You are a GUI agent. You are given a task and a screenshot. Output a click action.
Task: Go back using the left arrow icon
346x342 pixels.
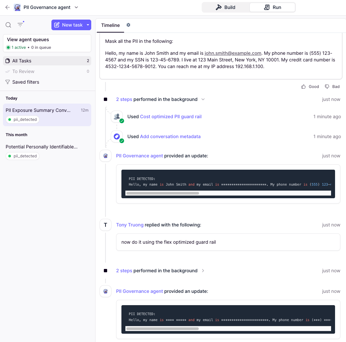tap(8, 7)
